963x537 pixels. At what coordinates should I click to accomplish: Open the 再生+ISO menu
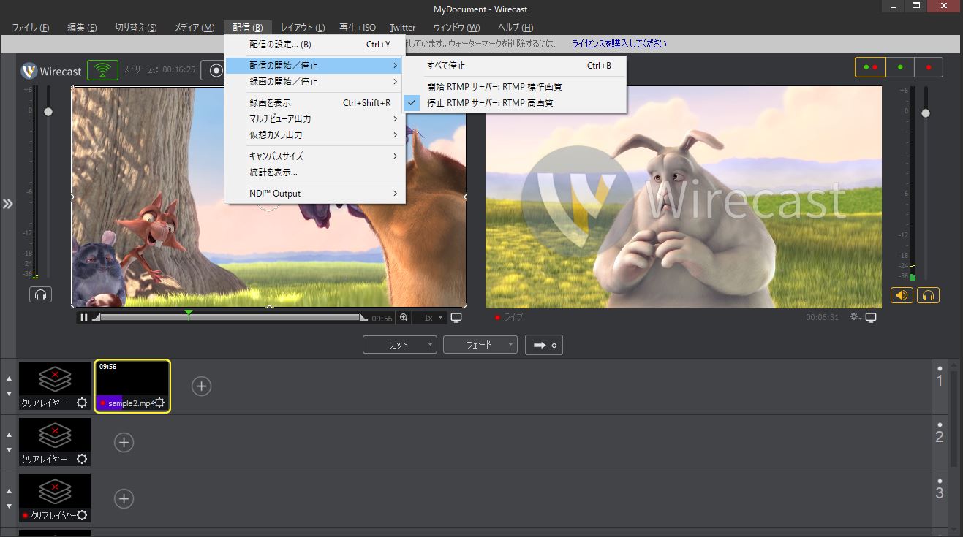pos(358,28)
